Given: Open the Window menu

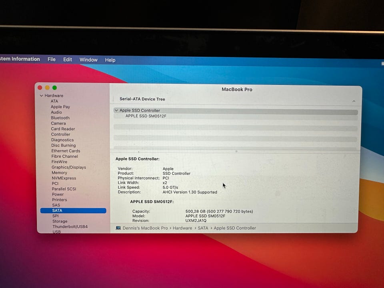Looking at the screenshot, I should (88, 60).
